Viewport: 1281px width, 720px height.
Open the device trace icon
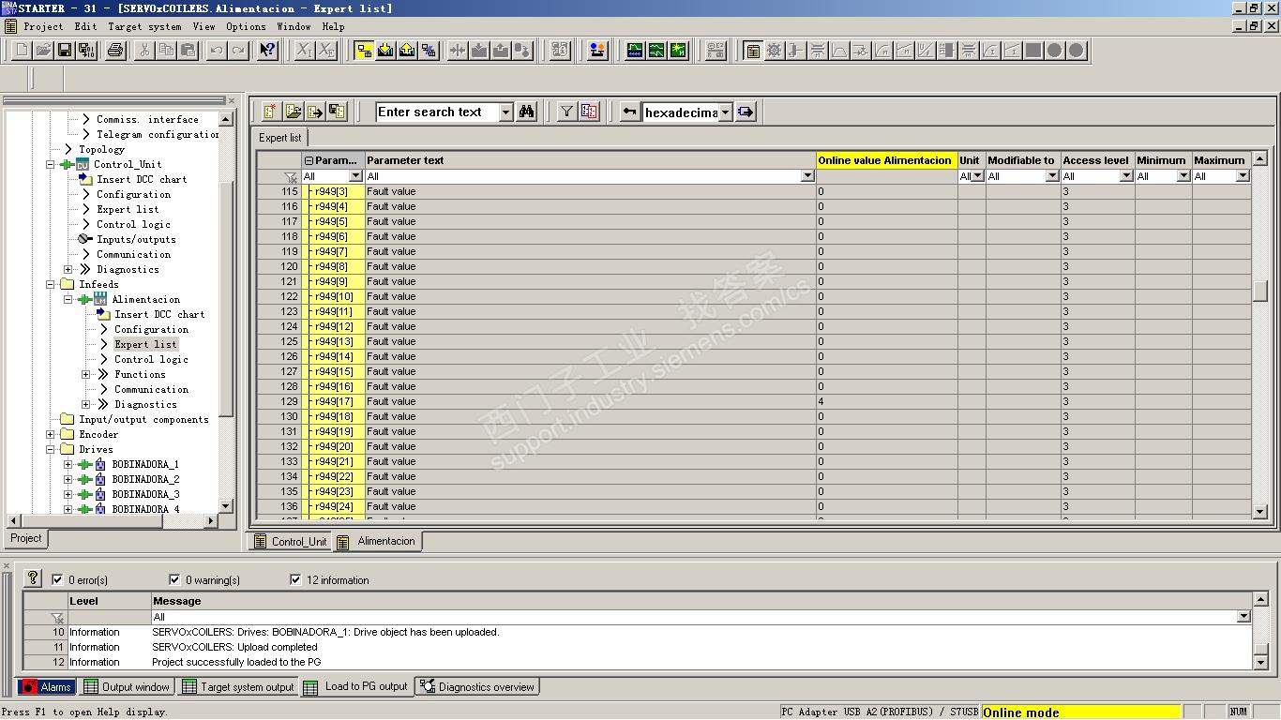pyautogui.click(x=635, y=51)
